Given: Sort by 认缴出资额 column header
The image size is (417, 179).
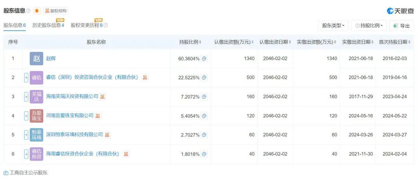Looking at the screenshot, I should (x=234, y=42).
